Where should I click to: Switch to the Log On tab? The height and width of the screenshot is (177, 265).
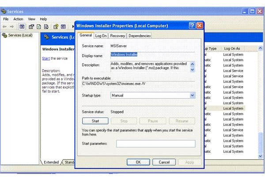[101, 36]
